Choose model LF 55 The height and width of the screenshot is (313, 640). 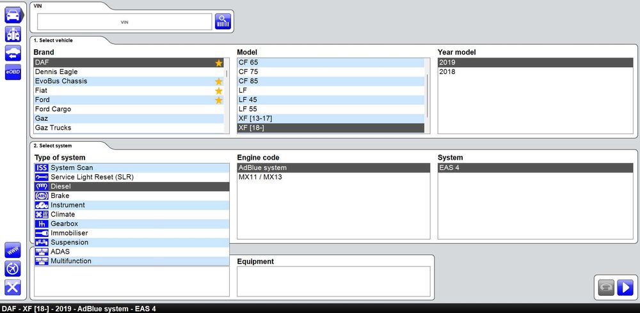[x=331, y=109]
